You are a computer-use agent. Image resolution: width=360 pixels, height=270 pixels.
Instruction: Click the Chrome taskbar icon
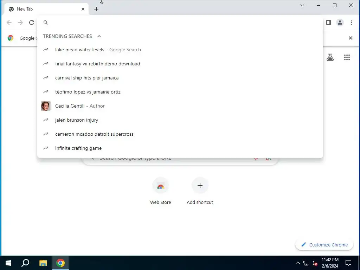60,263
